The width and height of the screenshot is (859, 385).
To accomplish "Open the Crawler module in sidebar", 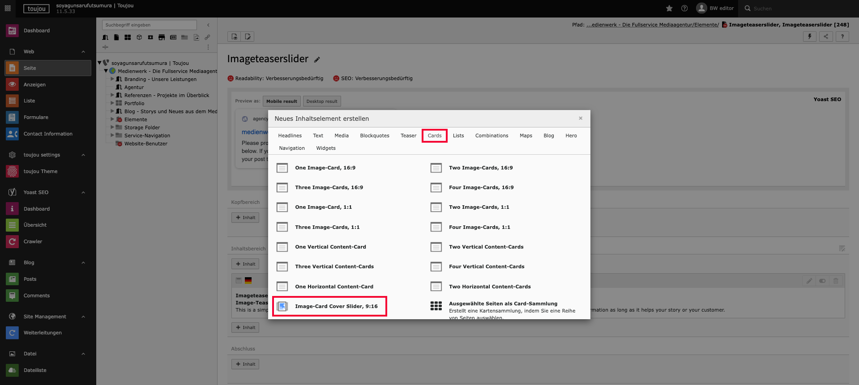I will [x=33, y=241].
